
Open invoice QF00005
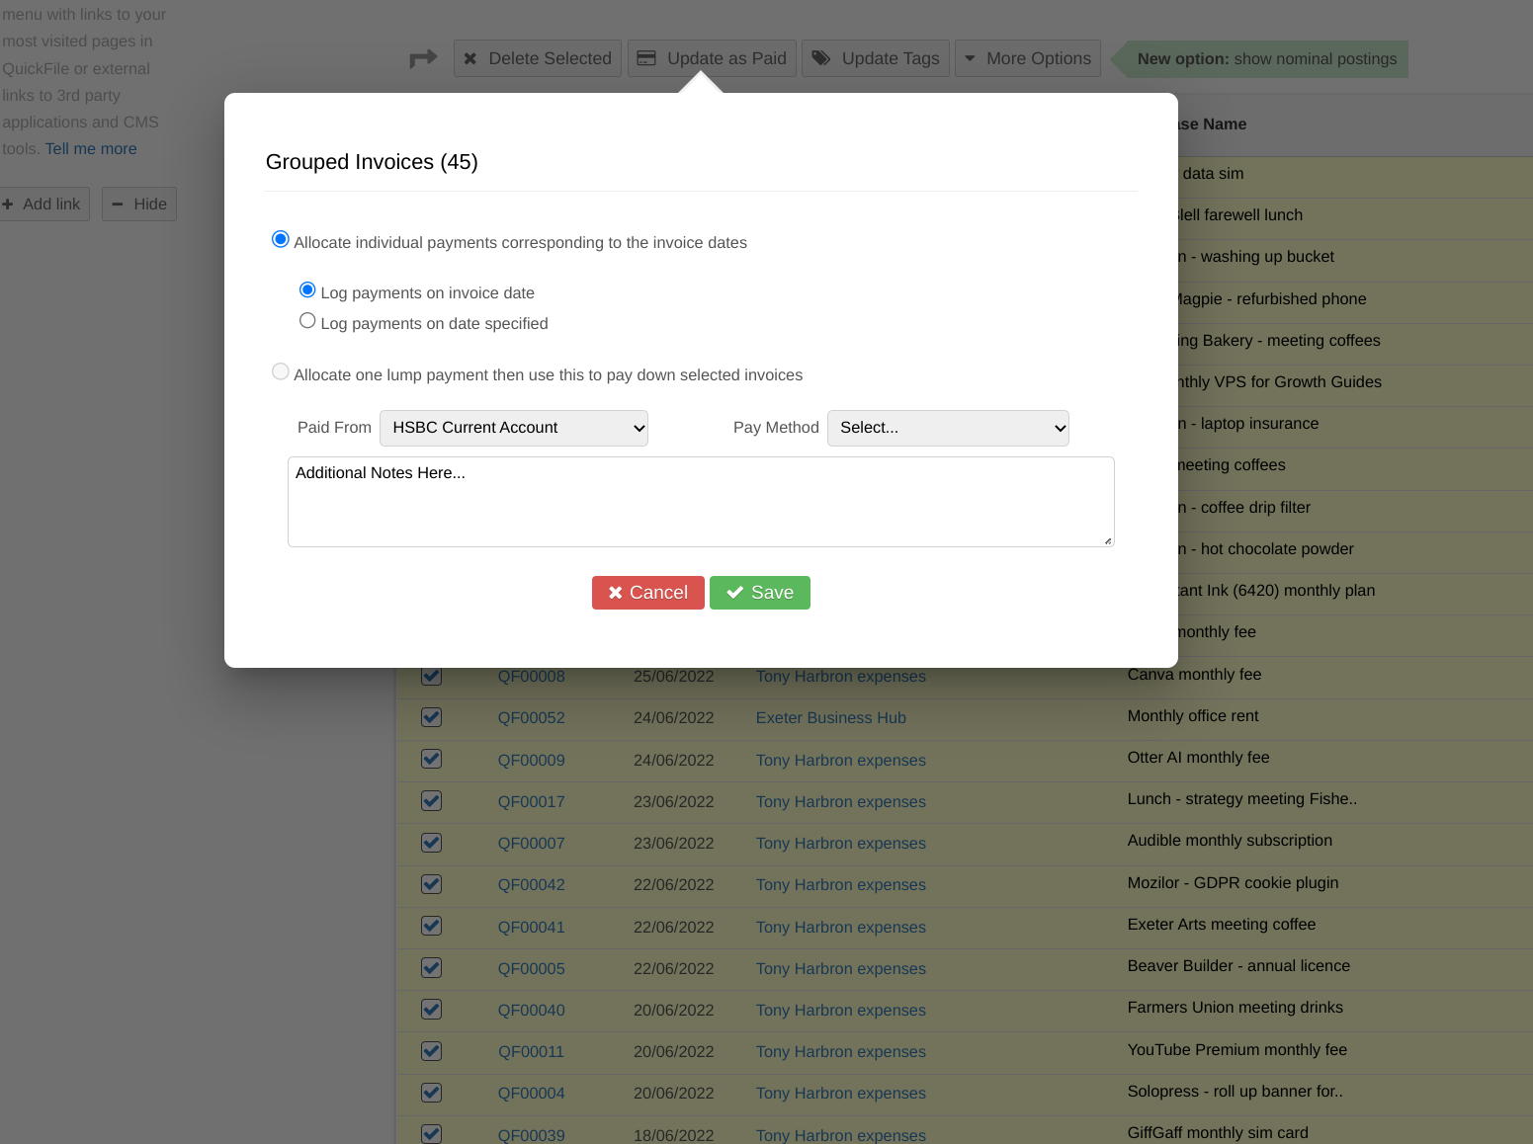532,969
